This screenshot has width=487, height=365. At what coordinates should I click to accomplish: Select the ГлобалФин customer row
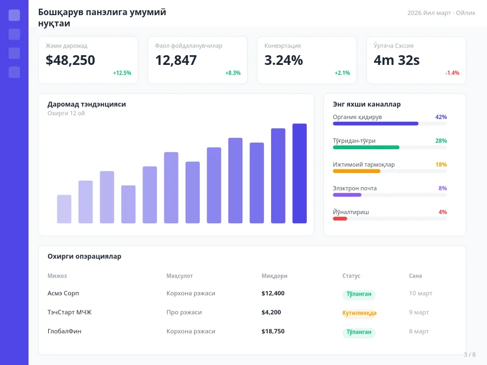tap(252, 331)
